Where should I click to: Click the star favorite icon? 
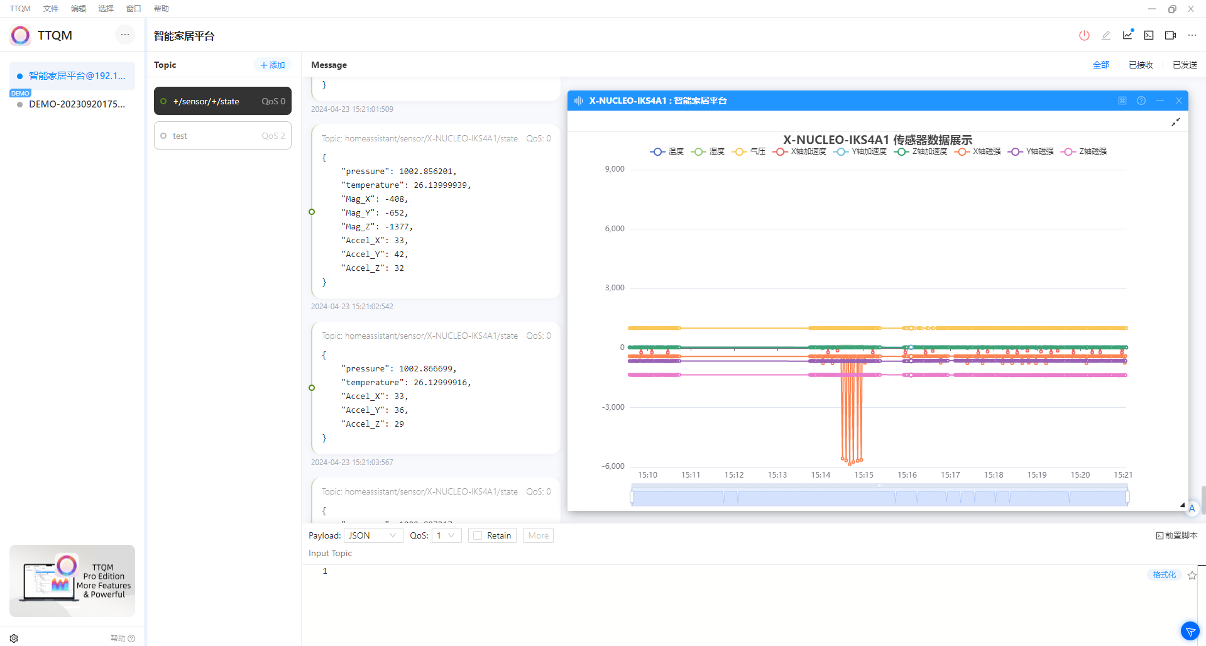pyautogui.click(x=1192, y=575)
